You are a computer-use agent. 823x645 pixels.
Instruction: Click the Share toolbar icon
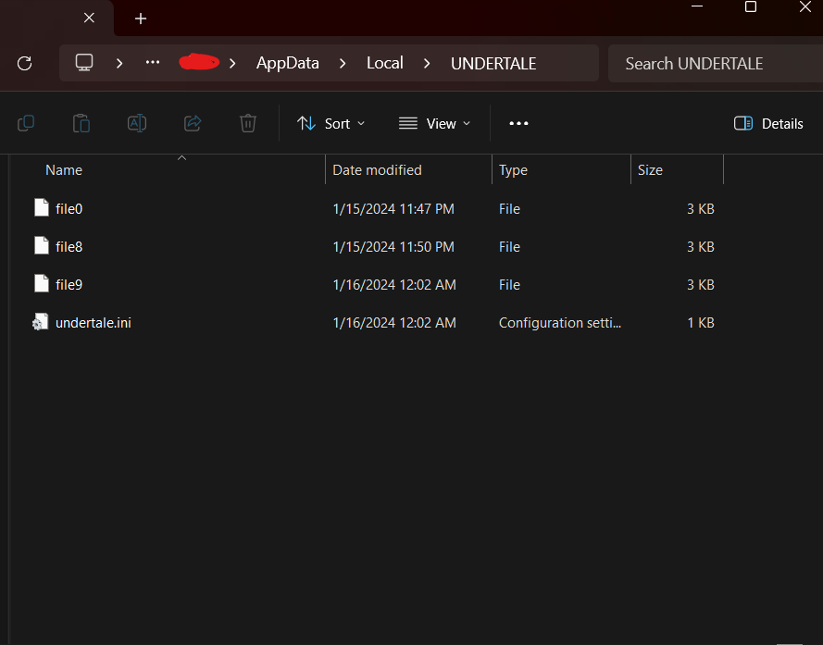point(193,123)
